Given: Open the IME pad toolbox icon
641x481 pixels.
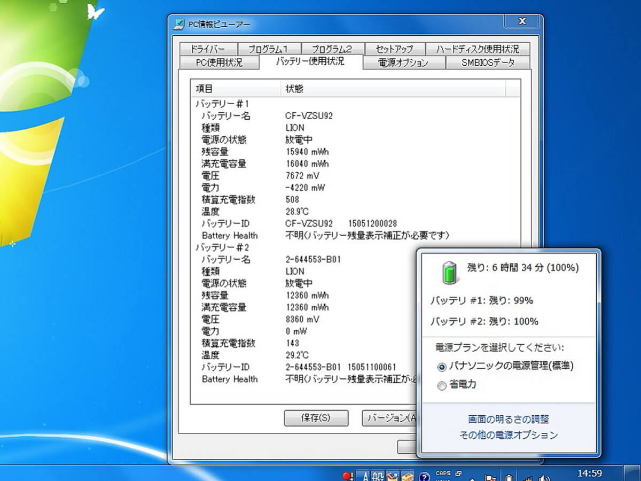Looking at the screenshot, I should pyautogui.click(x=393, y=476).
